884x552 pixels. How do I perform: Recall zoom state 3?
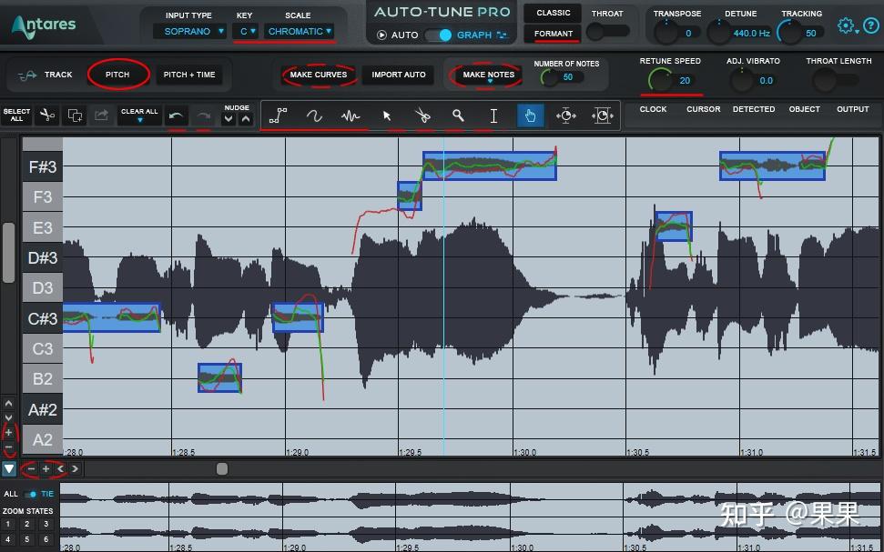pyautogui.click(x=46, y=525)
